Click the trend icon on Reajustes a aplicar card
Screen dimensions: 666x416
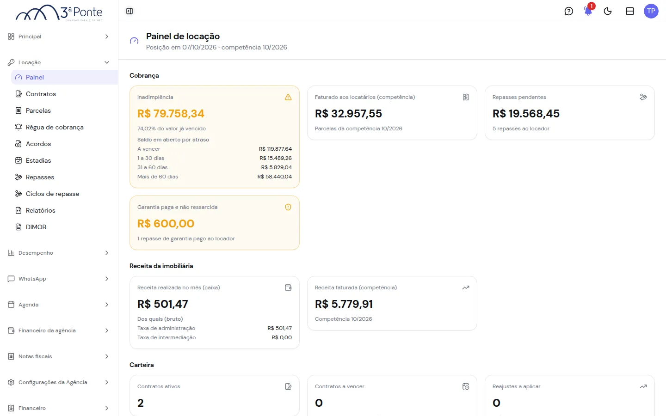pyautogui.click(x=643, y=386)
